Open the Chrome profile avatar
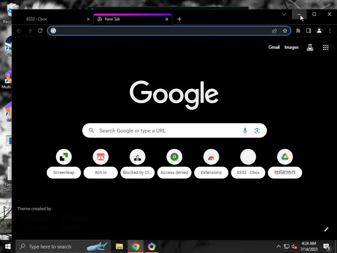 319,31
